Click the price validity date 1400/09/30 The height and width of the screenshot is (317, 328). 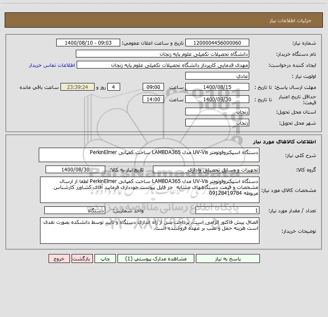(x=217, y=99)
